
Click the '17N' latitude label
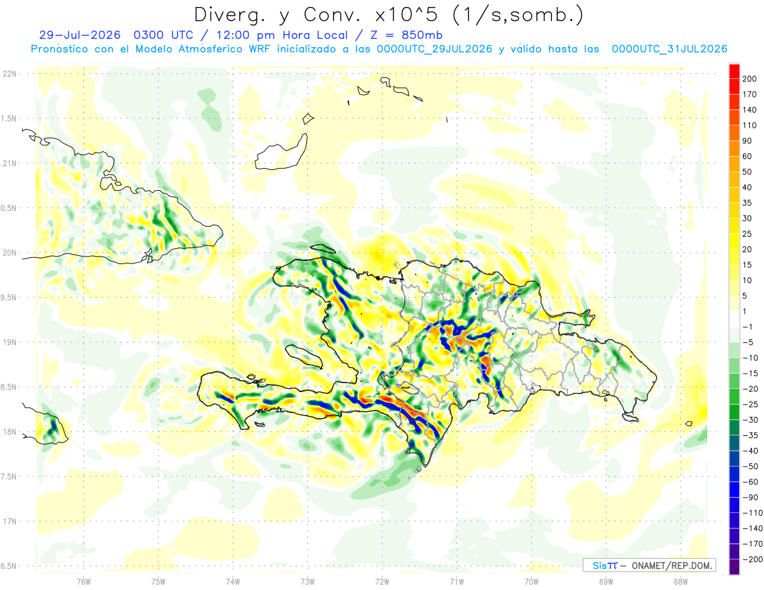point(10,521)
